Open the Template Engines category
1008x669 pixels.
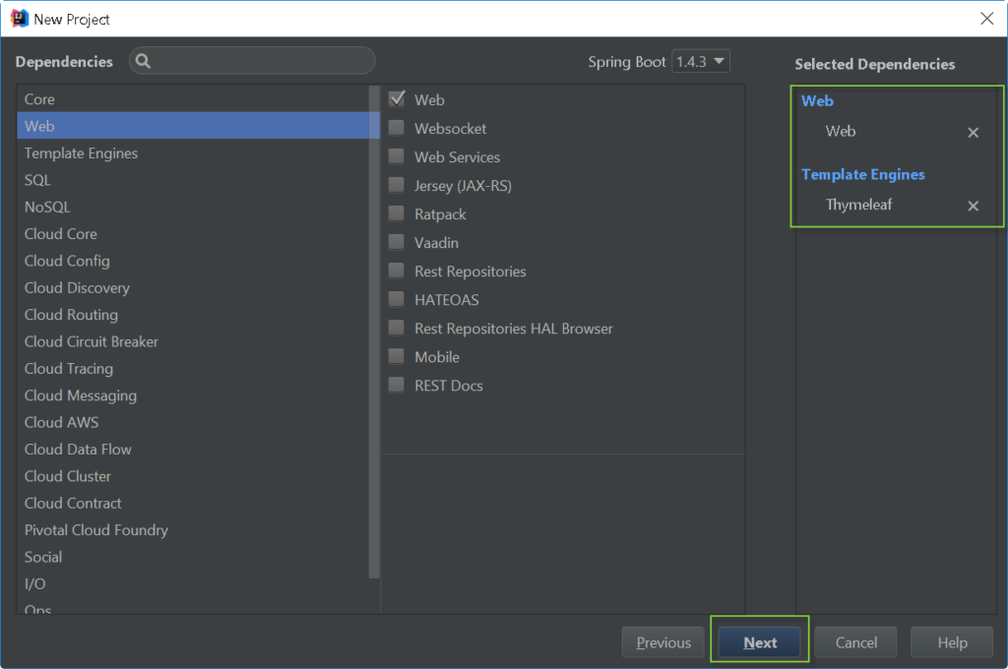194,152
